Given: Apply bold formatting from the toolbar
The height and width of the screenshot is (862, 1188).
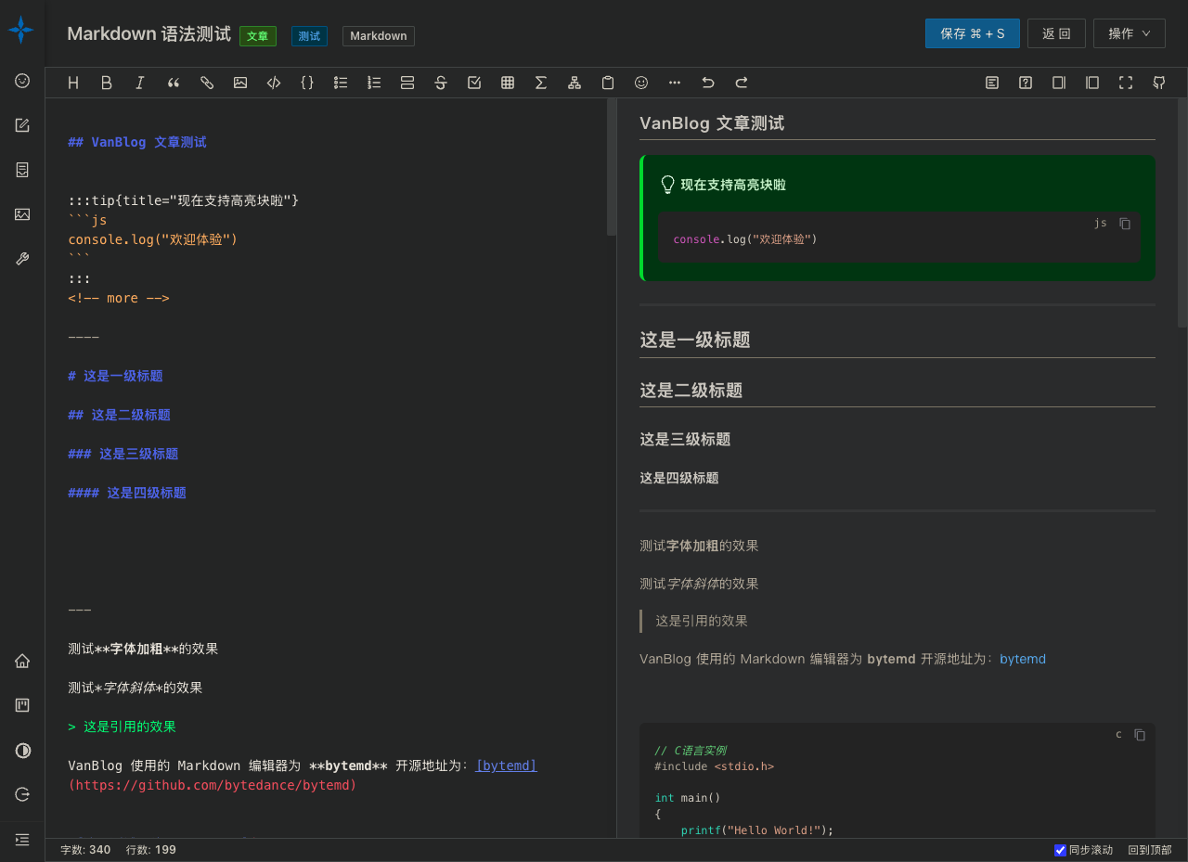Looking at the screenshot, I should tap(107, 83).
